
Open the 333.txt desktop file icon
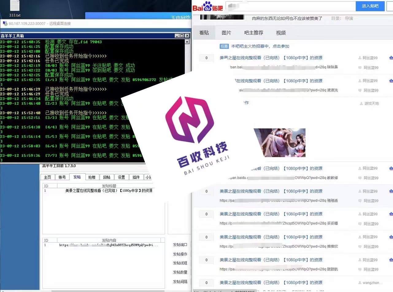coord(15,9)
